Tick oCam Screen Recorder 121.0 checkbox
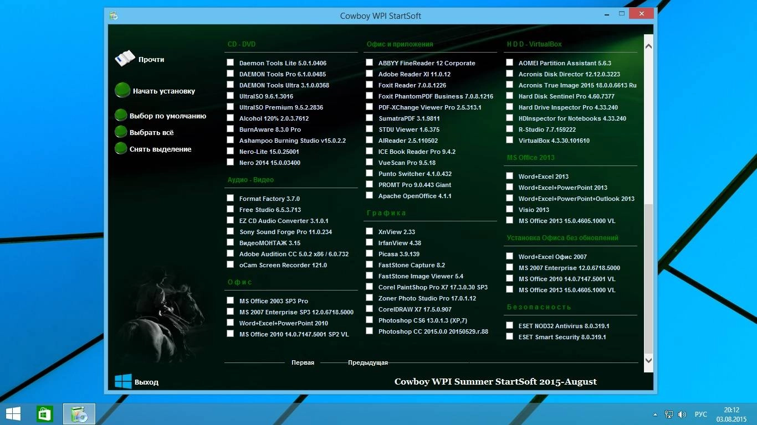The width and height of the screenshot is (757, 425). [230, 265]
